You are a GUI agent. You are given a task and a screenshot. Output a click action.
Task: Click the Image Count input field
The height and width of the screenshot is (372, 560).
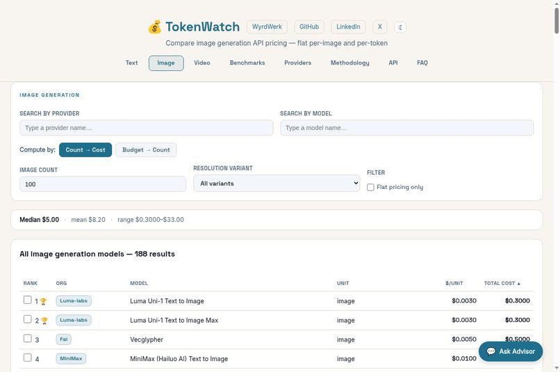[x=103, y=184]
